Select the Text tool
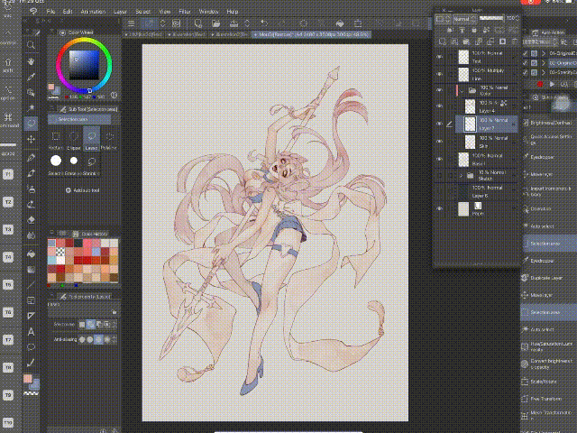The image size is (577, 433). [x=32, y=331]
